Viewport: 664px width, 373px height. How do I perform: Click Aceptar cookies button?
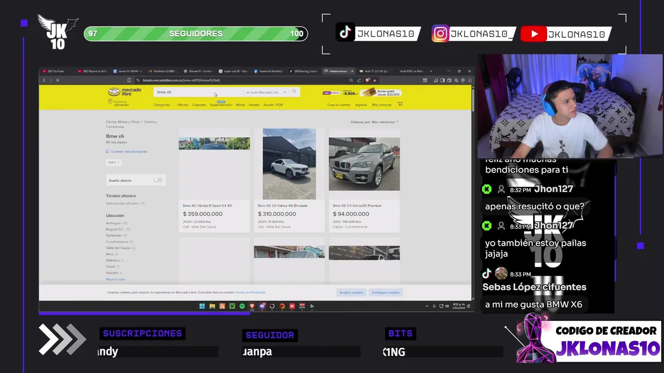coord(351,292)
